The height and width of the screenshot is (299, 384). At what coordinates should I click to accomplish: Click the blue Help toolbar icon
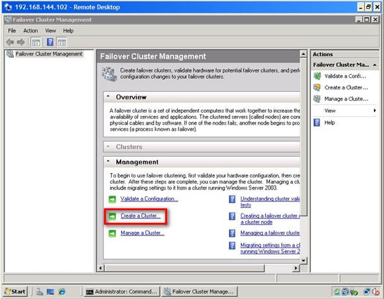pos(50,42)
